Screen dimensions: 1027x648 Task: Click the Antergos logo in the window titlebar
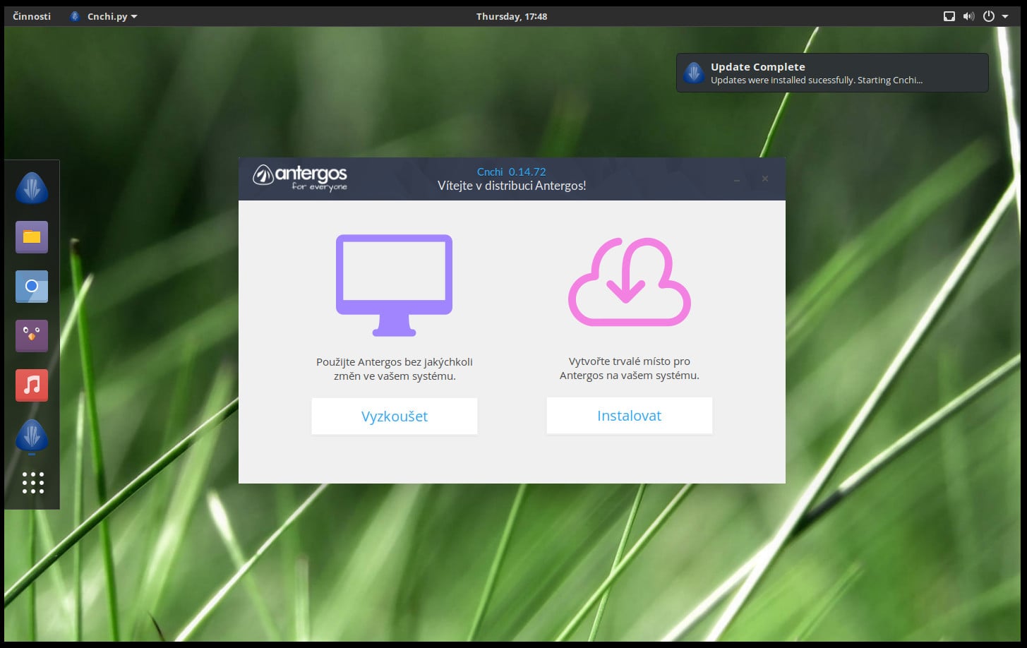tap(299, 178)
